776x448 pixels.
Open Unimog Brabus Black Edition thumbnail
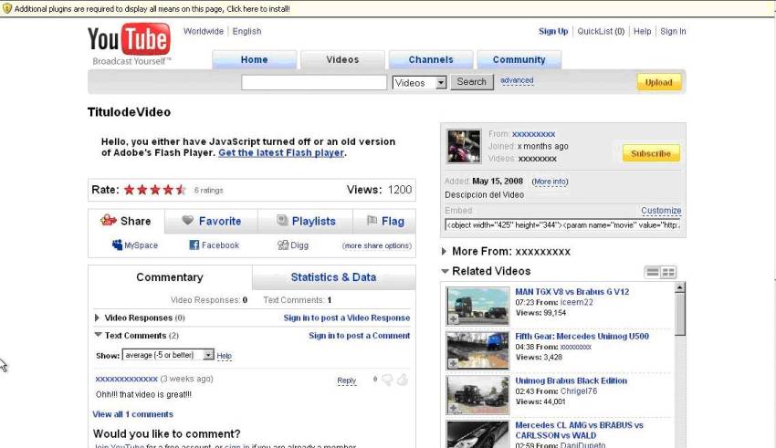pos(477,395)
